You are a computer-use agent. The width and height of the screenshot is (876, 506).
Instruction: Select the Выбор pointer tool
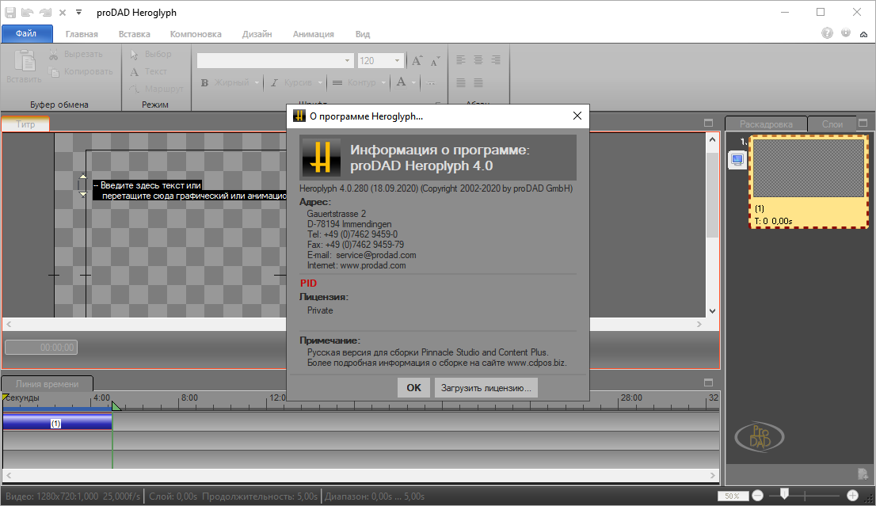point(150,54)
